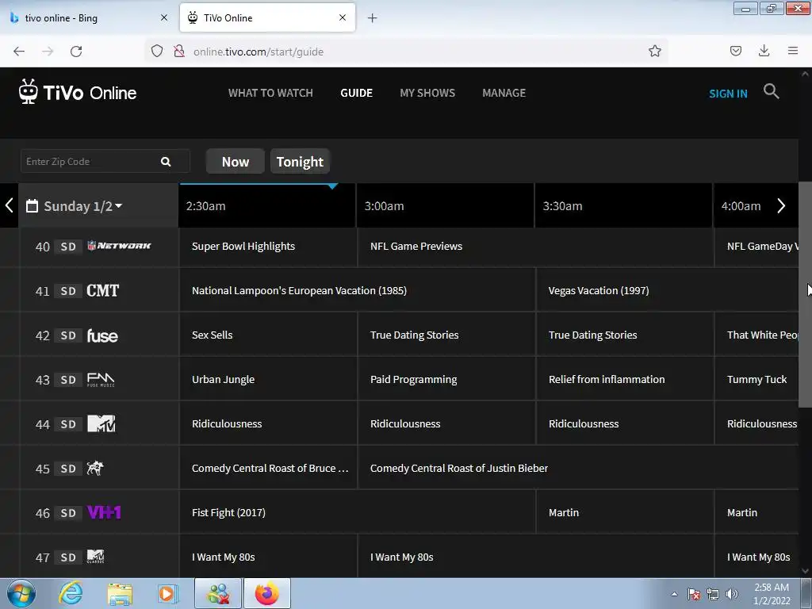Click the calendar icon beside Sunday 1/2
Image resolution: width=812 pixels, height=609 pixels.
click(32, 206)
